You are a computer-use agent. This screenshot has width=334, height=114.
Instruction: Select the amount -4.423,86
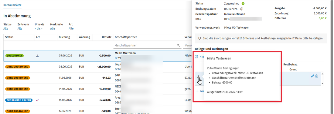click(x=105, y=100)
